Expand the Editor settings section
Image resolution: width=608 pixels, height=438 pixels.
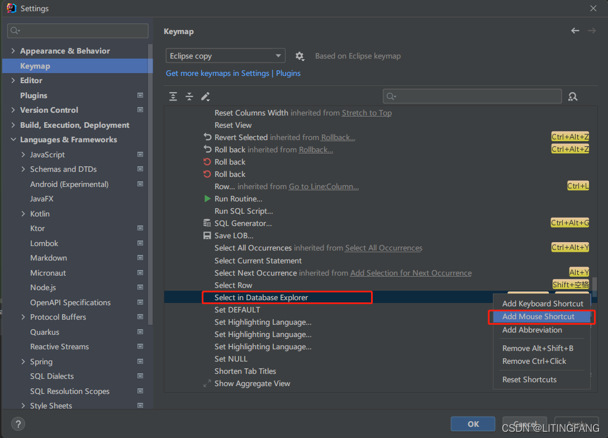(x=13, y=80)
